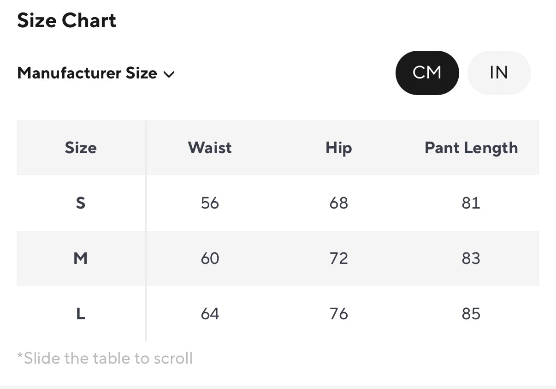Image resolution: width=556 pixels, height=389 pixels.
Task: Select the S size row label
Action: 81,203
